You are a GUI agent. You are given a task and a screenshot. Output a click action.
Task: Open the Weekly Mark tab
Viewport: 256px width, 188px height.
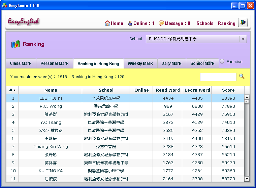click(140, 63)
